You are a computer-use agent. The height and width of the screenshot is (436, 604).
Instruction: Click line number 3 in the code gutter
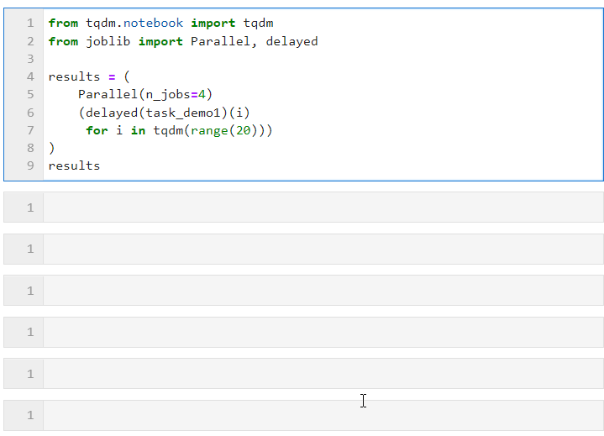(x=30, y=59)
